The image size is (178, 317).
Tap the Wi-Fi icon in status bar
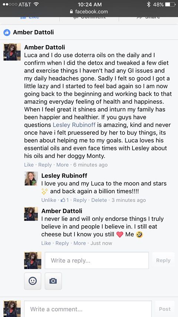tap(36, 4)
